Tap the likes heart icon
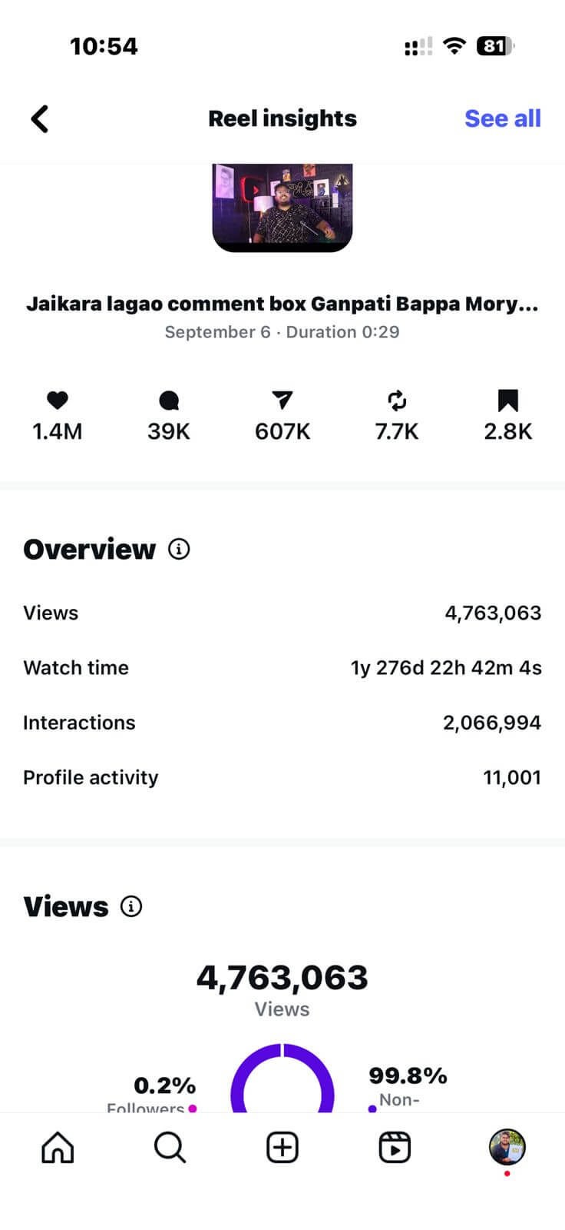 (x=58, y=400)
